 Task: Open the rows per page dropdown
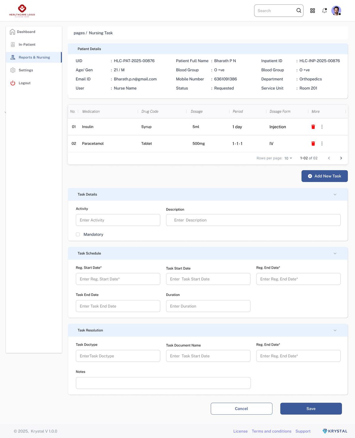[288, 158]
